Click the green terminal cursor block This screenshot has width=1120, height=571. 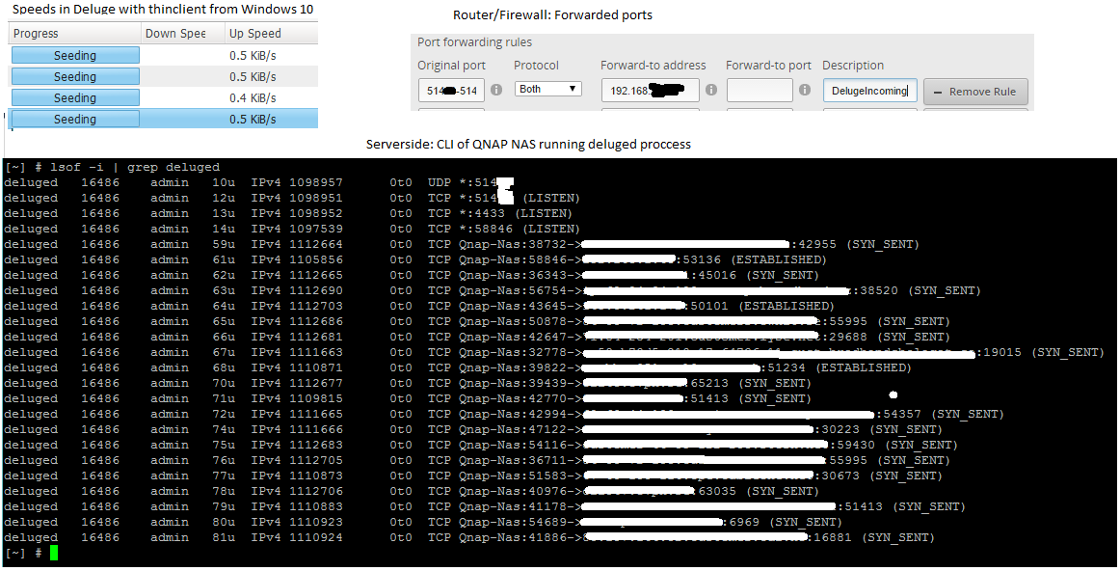coord(54,553)
